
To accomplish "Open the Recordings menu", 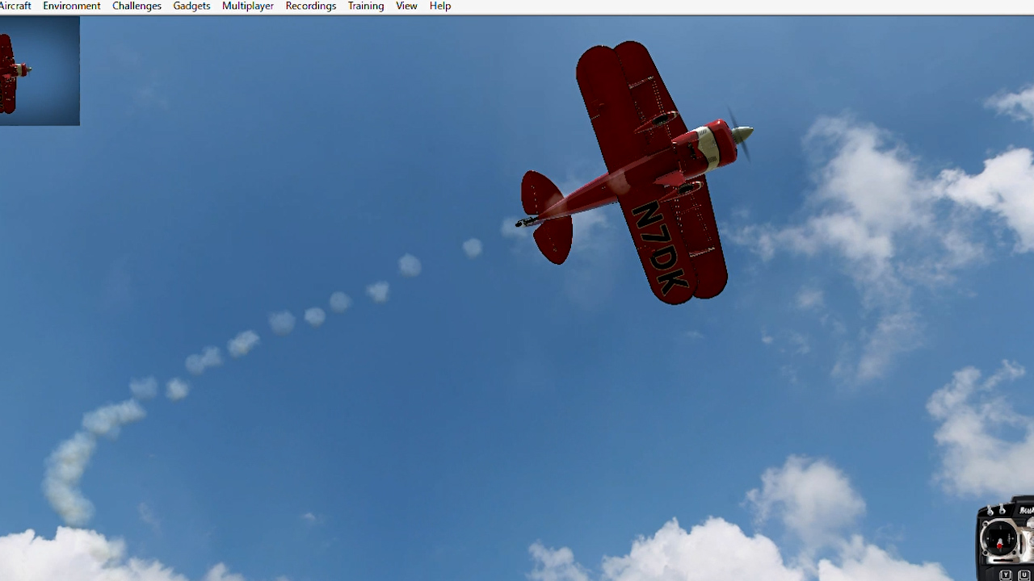I will [x=310, y=6].
